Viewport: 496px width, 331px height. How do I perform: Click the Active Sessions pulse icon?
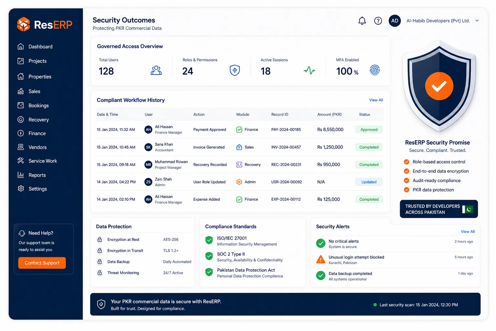(309, 70)
